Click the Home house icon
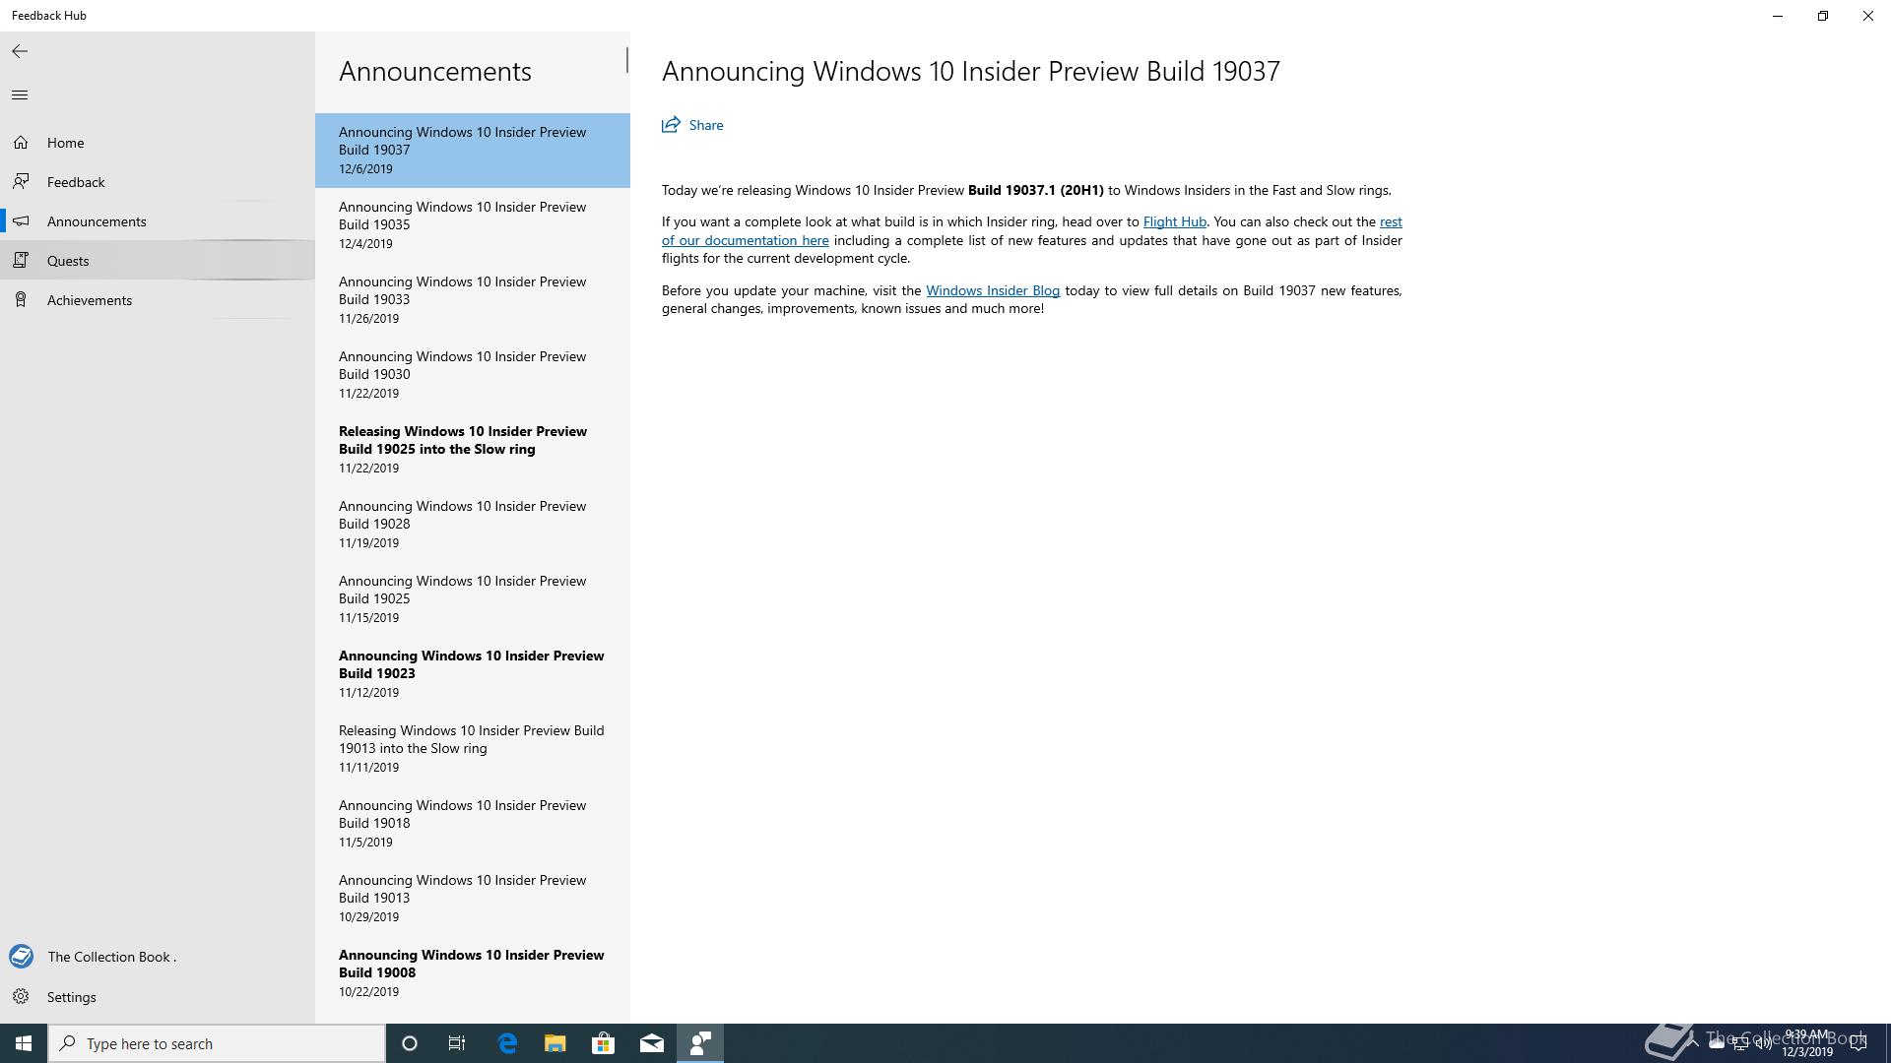The width and height of the screenshot is (1891, 1063). click(x=21, y=143)
